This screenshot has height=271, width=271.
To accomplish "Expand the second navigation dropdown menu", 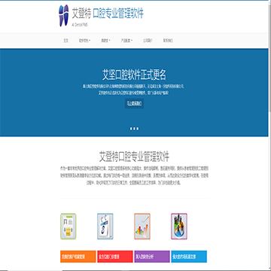I will pyautogui.click(x=84, y=41).
